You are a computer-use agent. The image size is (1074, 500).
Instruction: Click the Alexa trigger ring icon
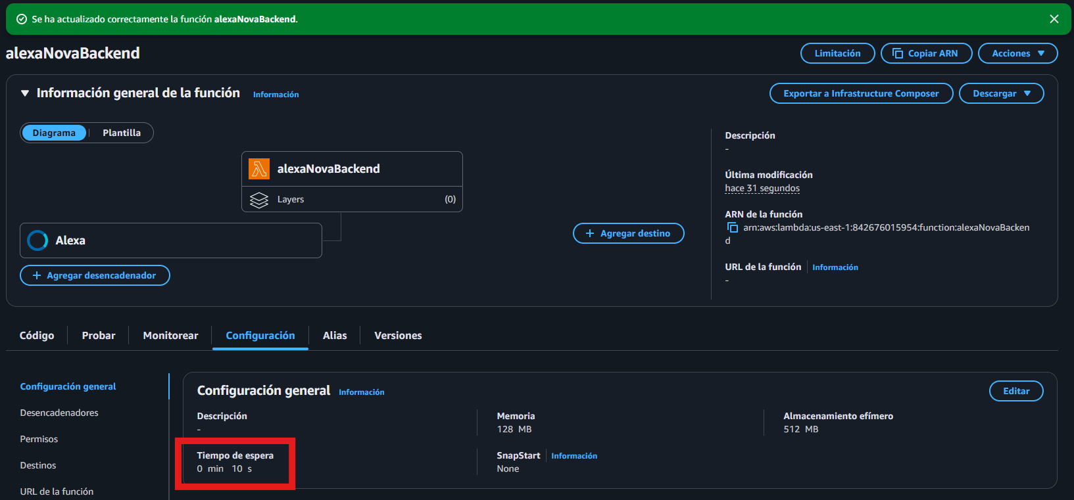pyautogui.click(x=37, y=240)
